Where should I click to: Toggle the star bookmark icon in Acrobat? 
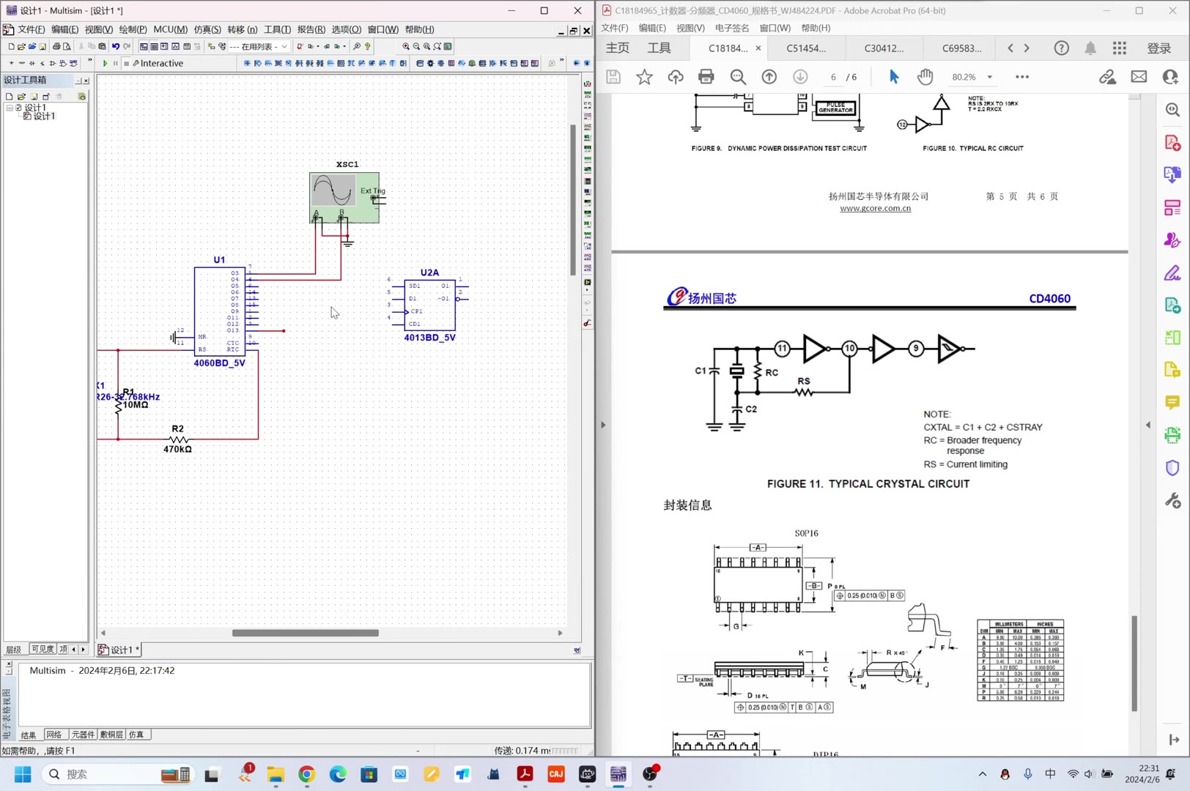coord(644,76)
